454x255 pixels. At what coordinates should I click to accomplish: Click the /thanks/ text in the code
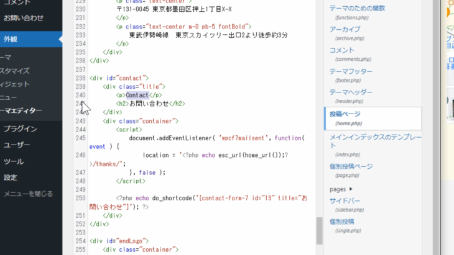coord(107,164)
